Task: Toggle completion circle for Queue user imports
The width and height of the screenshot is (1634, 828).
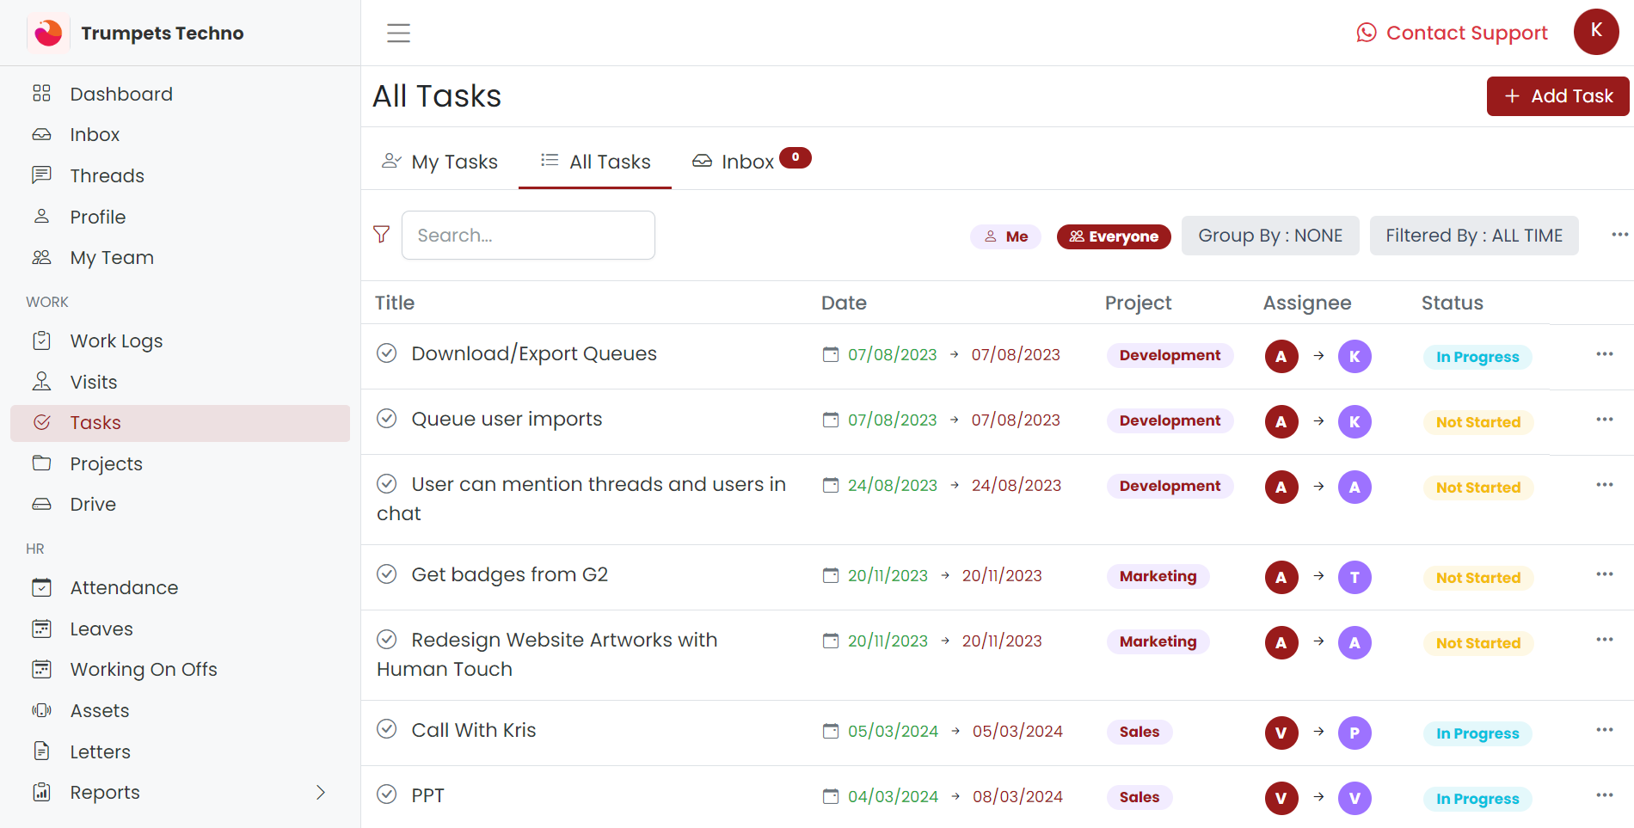Action: (x=387, y=419)
